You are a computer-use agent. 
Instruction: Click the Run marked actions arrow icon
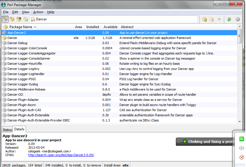(x=219, y=19)
